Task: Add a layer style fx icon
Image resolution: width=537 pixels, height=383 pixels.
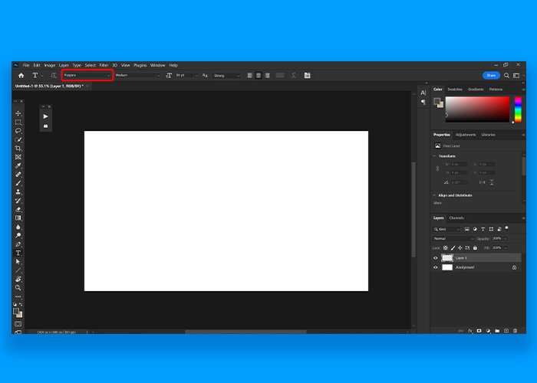Action: coord(470,331)
